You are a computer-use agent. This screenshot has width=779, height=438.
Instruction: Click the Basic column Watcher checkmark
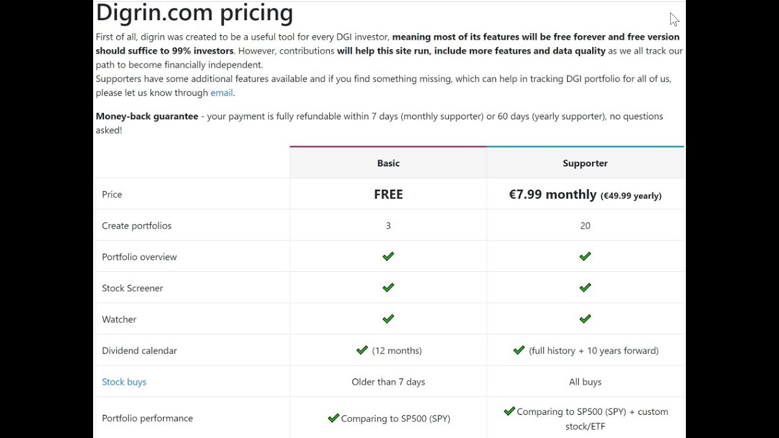point(388,319)
